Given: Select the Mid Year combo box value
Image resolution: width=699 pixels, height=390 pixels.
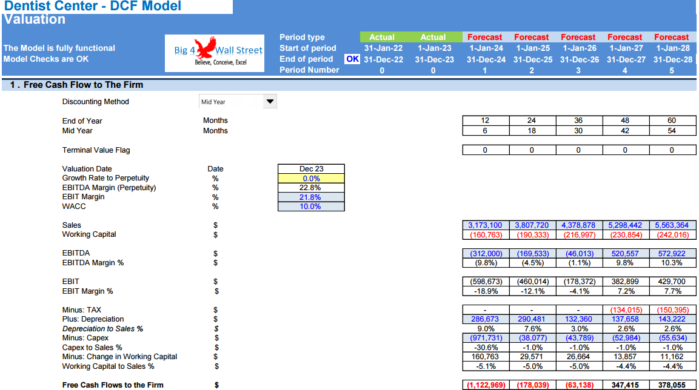Looking at the screenshot, I should [232, 102].
